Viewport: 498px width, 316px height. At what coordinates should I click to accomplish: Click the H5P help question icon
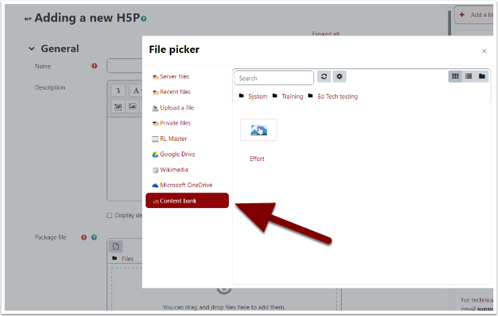pos(144,19)
